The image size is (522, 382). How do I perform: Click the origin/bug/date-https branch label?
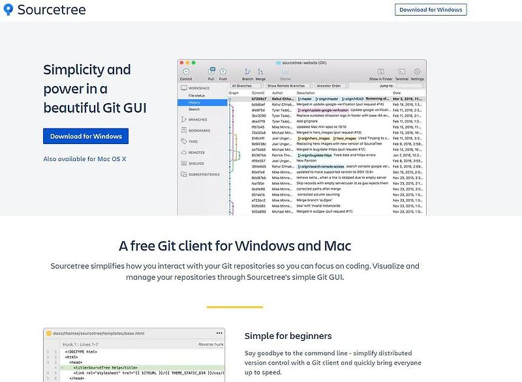(x=315, y=155)
